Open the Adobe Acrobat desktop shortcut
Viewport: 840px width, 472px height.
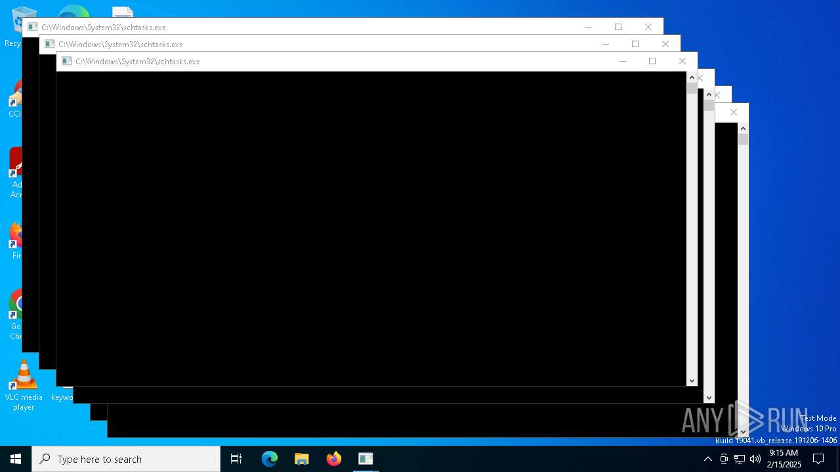click(16, 174)
